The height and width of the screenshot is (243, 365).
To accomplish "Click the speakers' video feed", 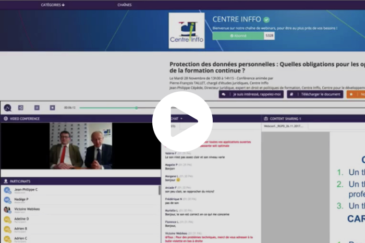I will pyautogui.click(x=81, y=145).
